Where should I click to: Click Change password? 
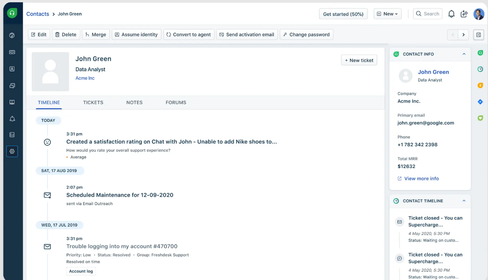(x=307, y=35)
